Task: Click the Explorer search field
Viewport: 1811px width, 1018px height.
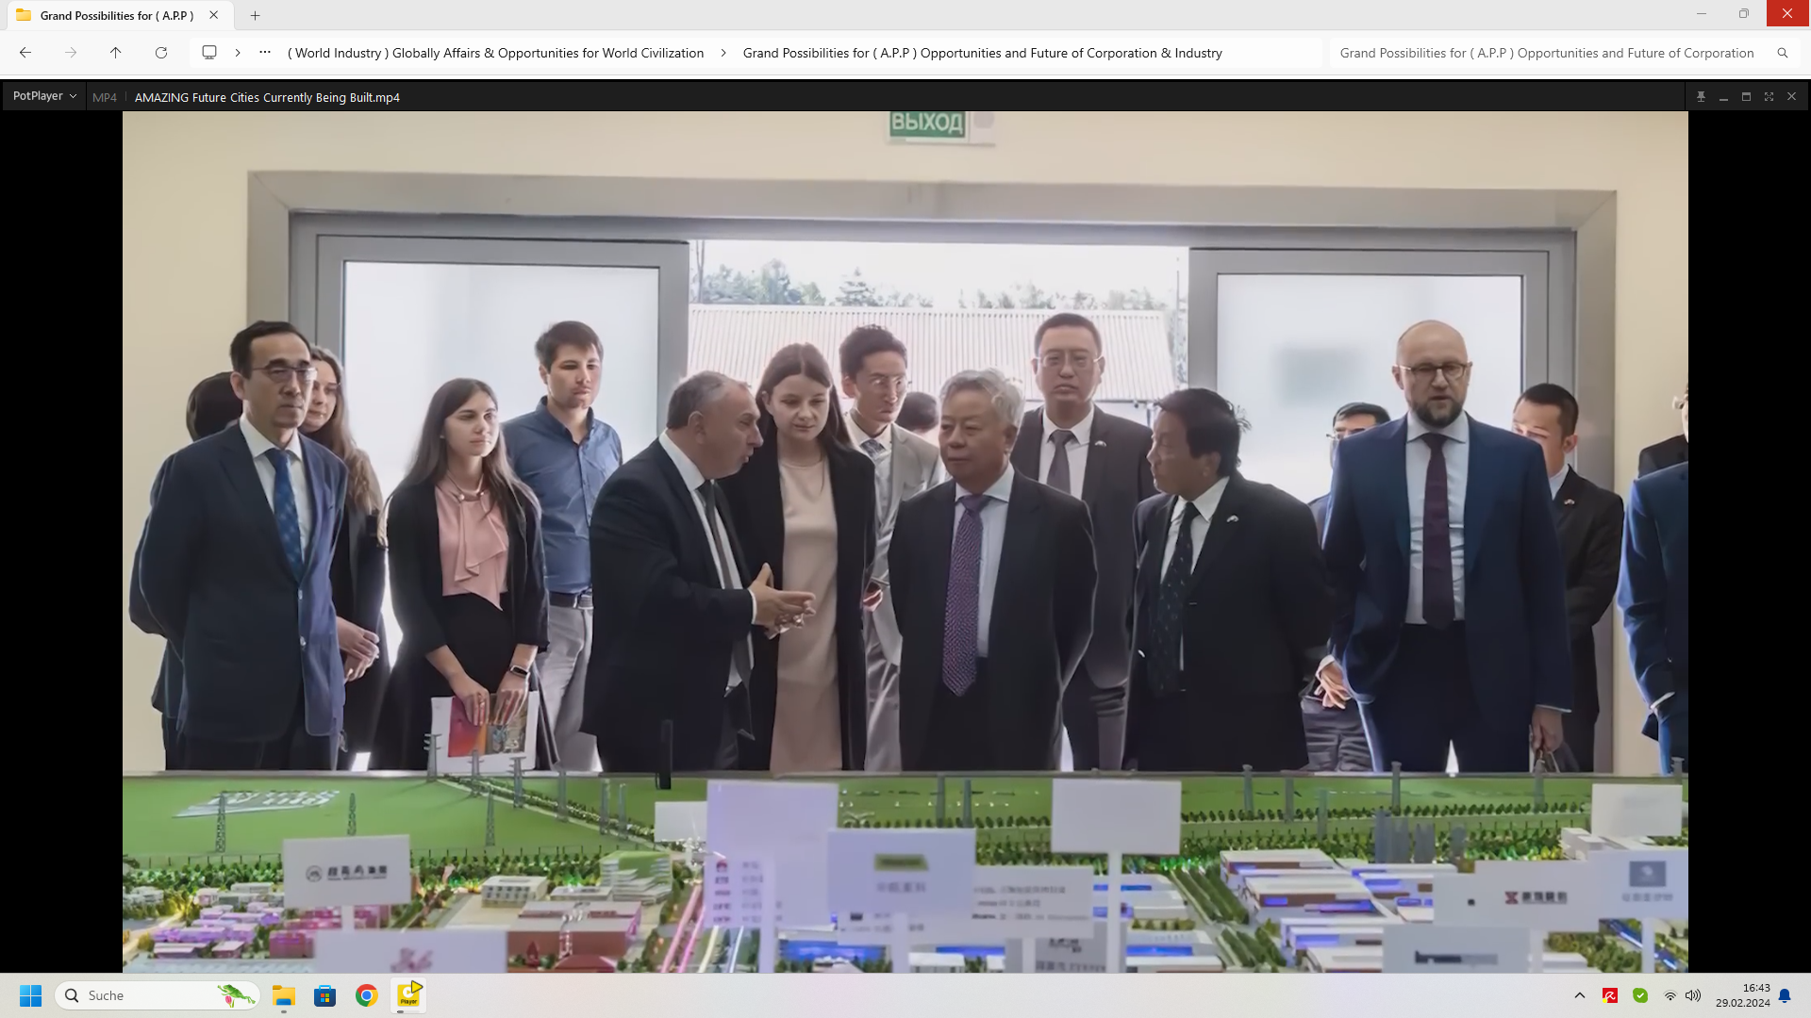Action: [x=1547, y=53]
